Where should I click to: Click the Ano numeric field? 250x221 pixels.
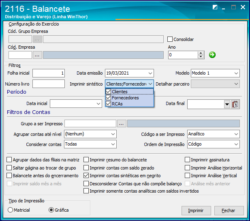[x=183, y=55]
